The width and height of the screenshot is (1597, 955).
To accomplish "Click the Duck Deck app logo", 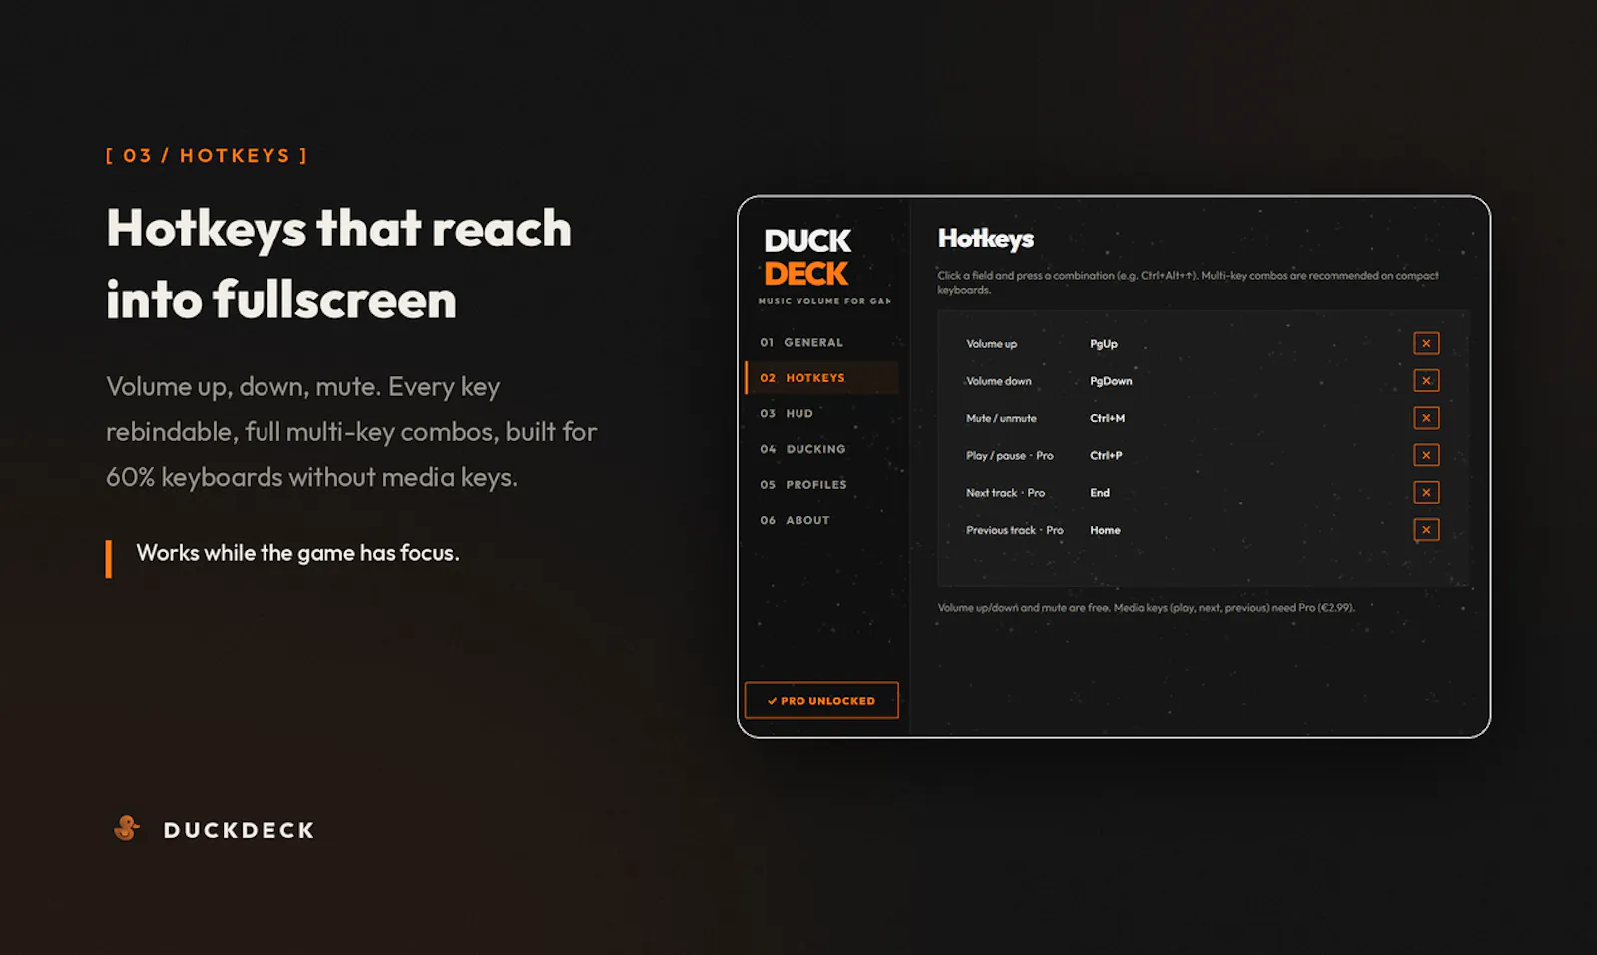I will [807, 257].
